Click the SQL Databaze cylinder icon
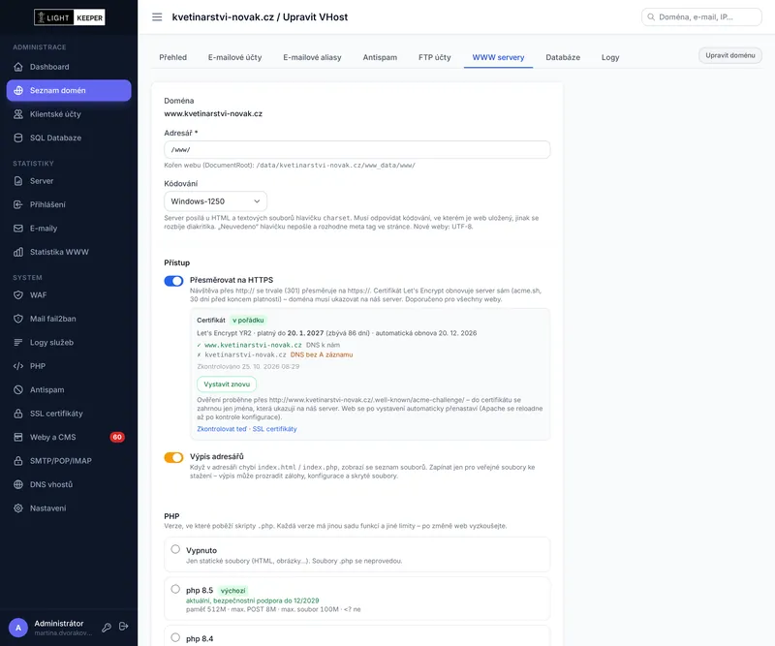The height and width of the screenshot is (646, 775). pyautogui.click(x=18, y=138)
